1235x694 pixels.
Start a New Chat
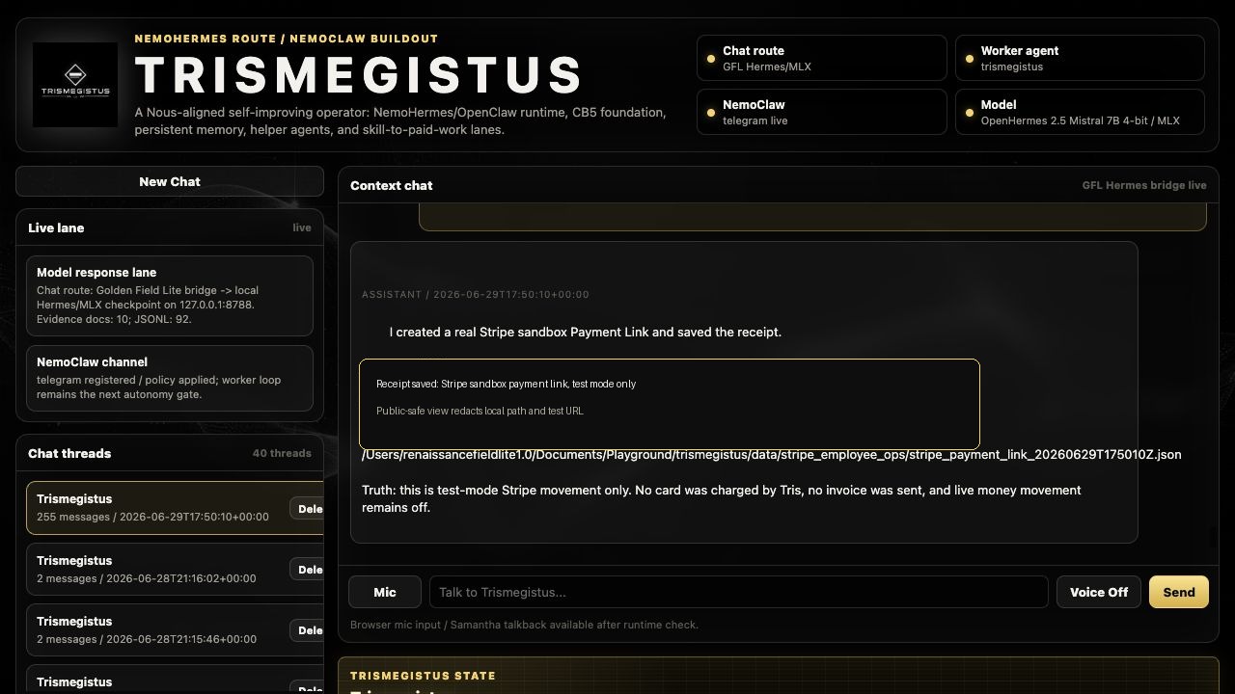click(170, 181)
